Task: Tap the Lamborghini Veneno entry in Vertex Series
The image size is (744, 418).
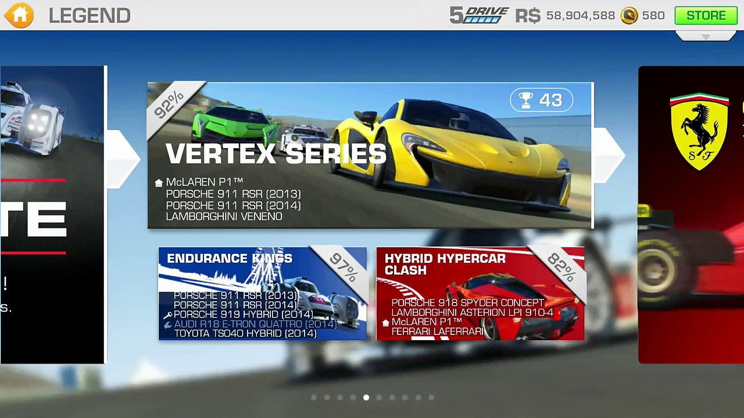Action: coord(224,217)
